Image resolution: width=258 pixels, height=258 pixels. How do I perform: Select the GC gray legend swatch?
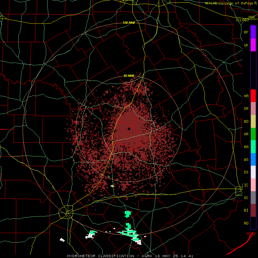point(253,198)
